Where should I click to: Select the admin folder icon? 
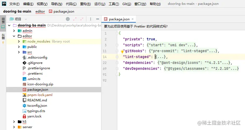tap(20, 31)
